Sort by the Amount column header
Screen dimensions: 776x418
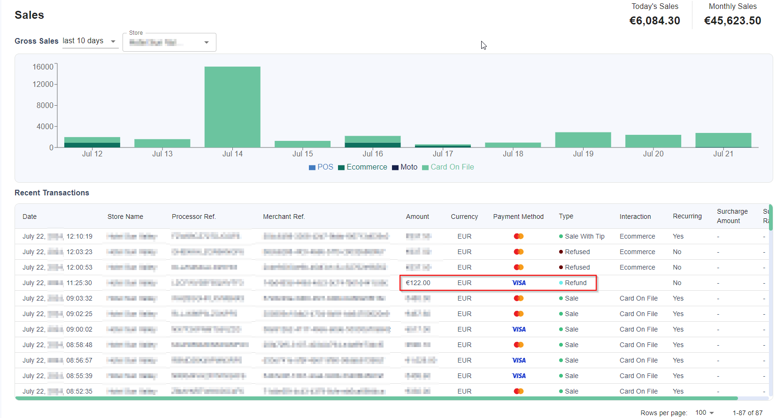tap(417, 217)
